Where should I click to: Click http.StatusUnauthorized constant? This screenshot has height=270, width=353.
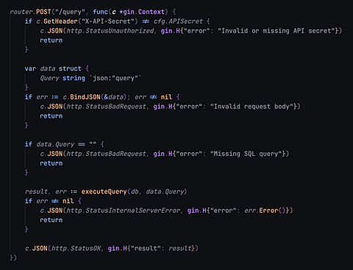coord(110,31)
